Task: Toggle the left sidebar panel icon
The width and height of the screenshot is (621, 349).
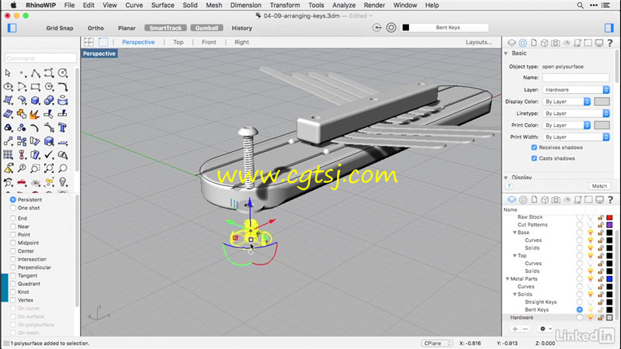Action: tap(12, 28)
